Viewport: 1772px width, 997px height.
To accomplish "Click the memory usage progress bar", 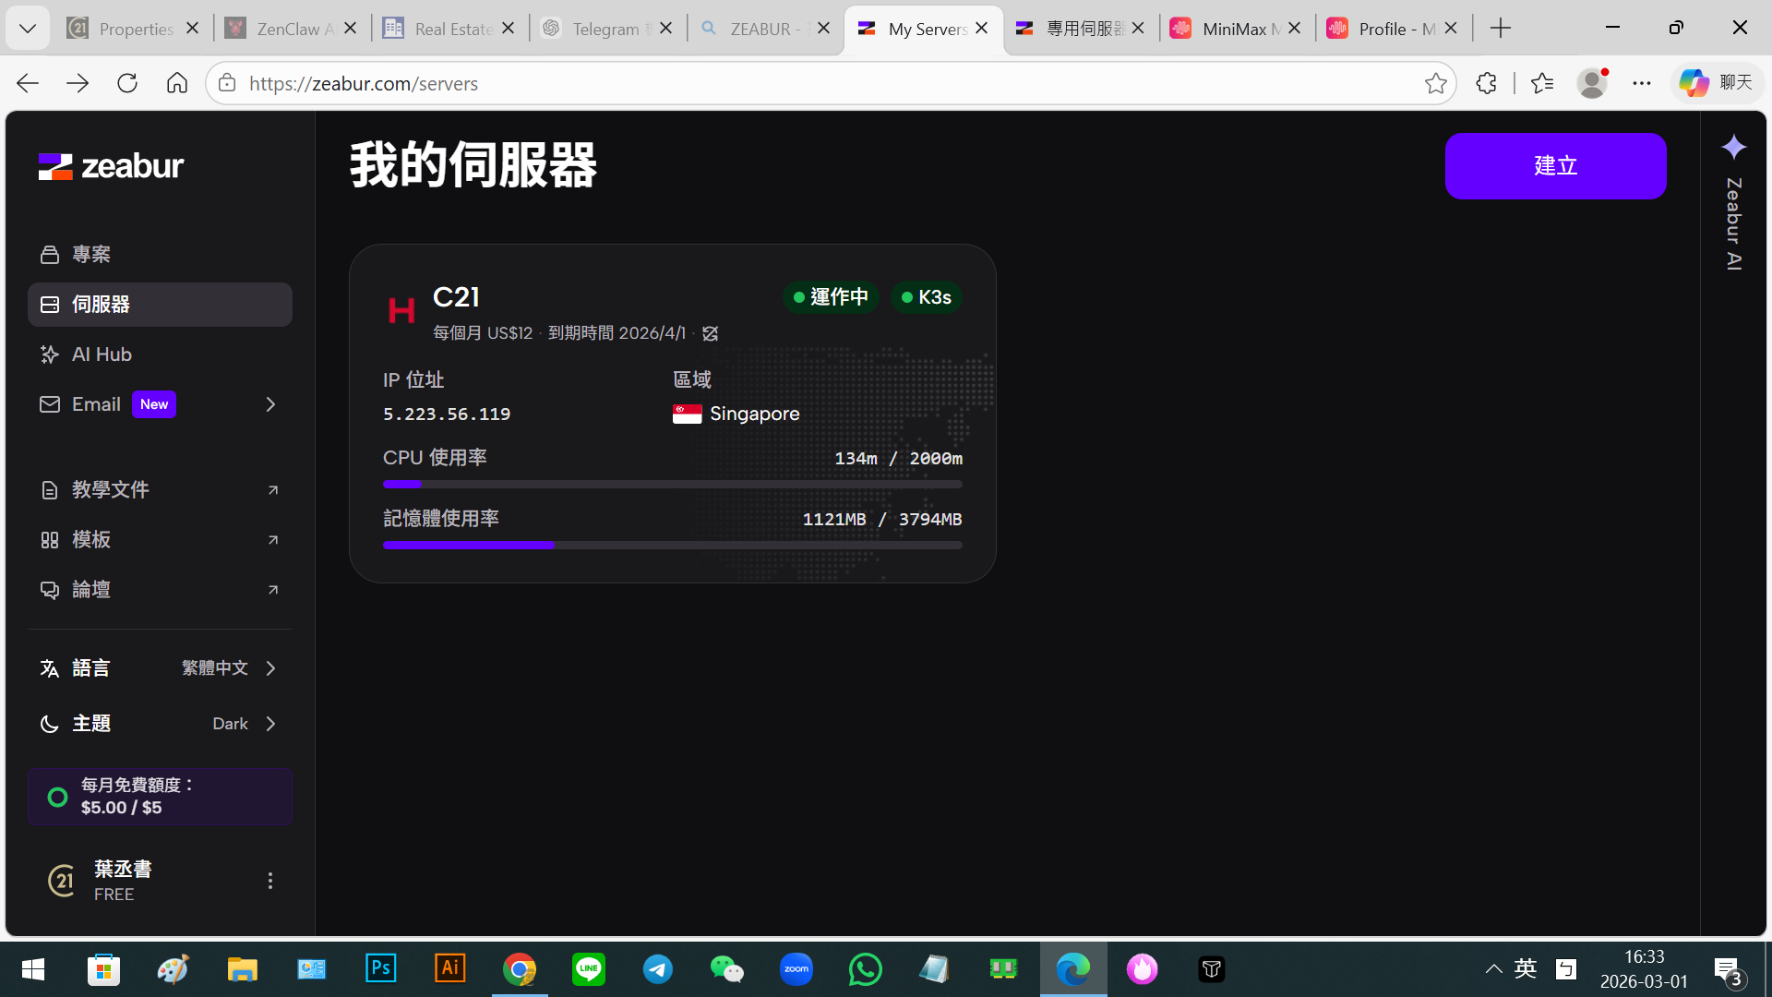I will point(672,546).
